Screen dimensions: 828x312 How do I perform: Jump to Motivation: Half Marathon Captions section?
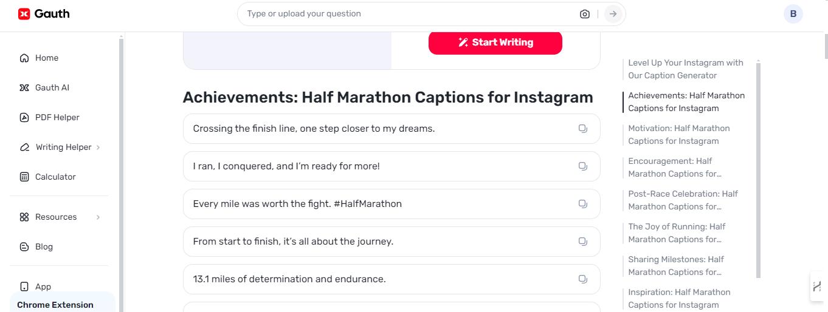(x=679, y=135)
